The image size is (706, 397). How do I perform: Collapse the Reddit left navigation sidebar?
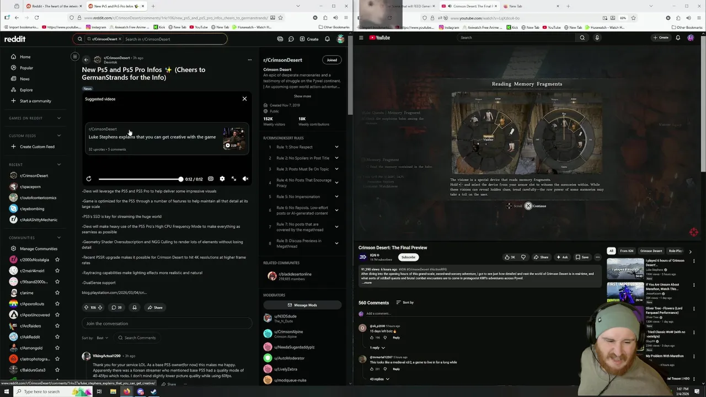click(x=75, y=56)
